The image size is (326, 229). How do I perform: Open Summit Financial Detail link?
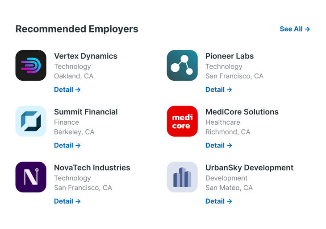67,145
